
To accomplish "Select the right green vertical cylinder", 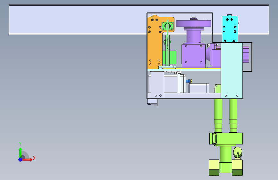I will point(233,116).
